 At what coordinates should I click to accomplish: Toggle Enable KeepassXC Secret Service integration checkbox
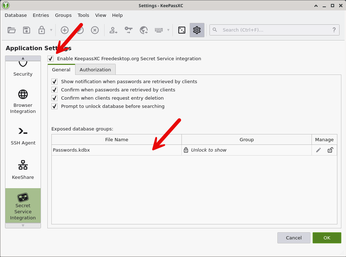pos(51,58)
